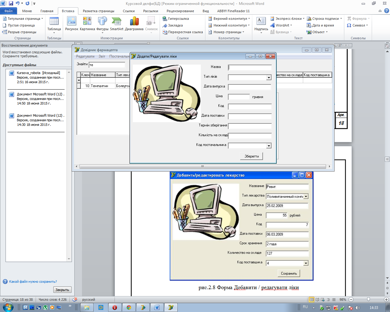Click 'Какой файл нужно сохранить?' link

point(33,282)
